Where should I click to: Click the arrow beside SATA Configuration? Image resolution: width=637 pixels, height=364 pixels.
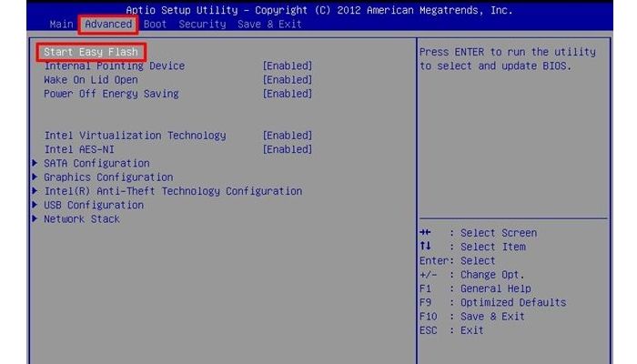click(35, 163)
